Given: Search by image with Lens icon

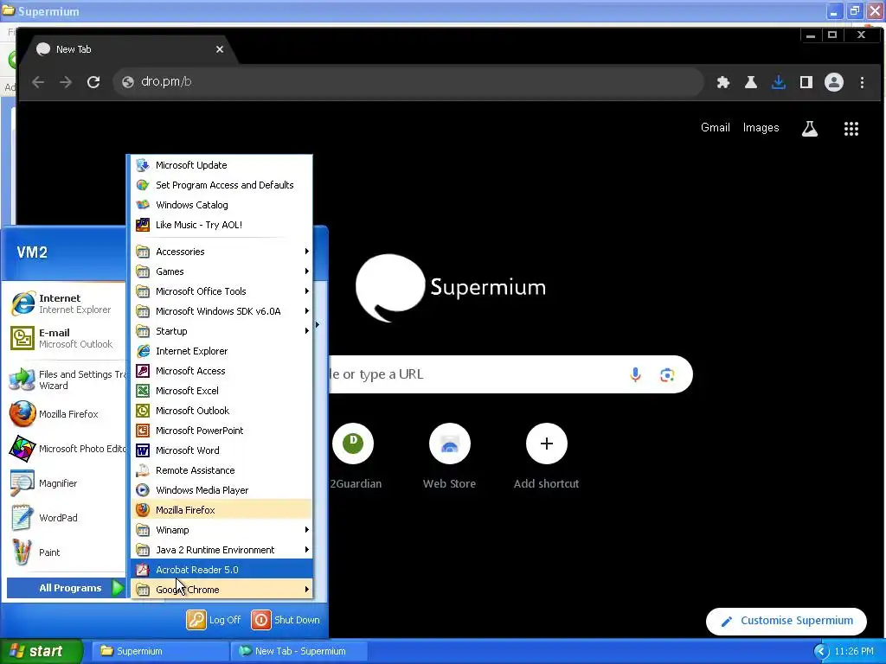Looking at the screenshot, I should point(667,374).
